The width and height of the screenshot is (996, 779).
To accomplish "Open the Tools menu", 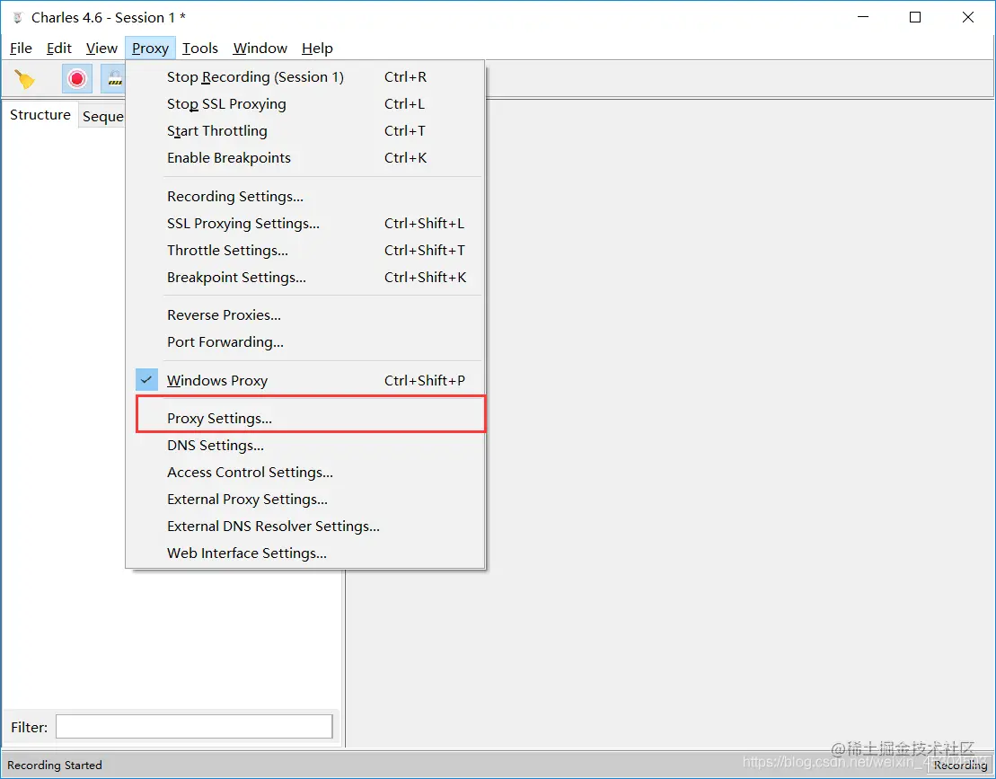I will [x=200, y=49].
